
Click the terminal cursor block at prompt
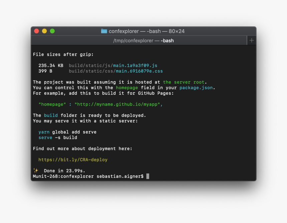pyautogui.click(x=148, y=176)
